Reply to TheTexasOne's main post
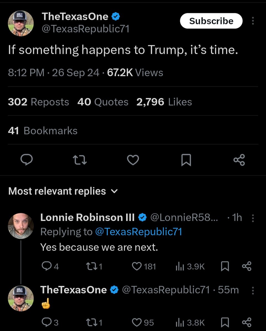 (x=27, y=160)
